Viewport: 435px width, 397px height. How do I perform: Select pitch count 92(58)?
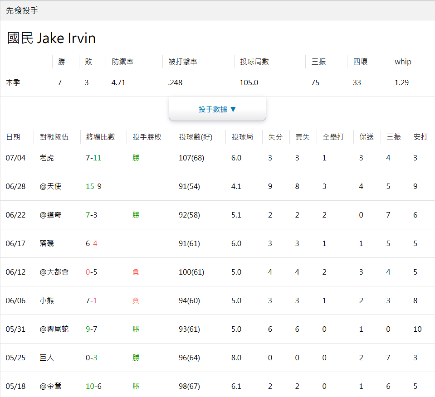[x=189, y=215]
